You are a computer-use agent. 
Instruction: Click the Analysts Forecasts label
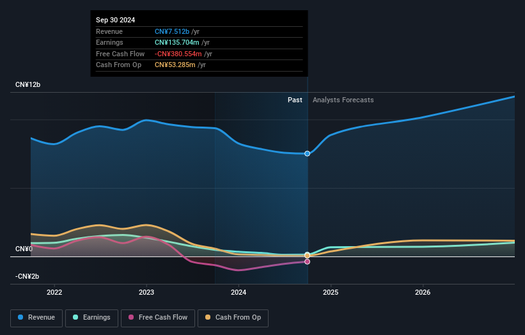pos(343,100)
